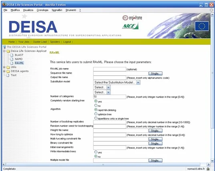Focus the How long to optimize field
This screenshot has width=215, height=171.
110,135
